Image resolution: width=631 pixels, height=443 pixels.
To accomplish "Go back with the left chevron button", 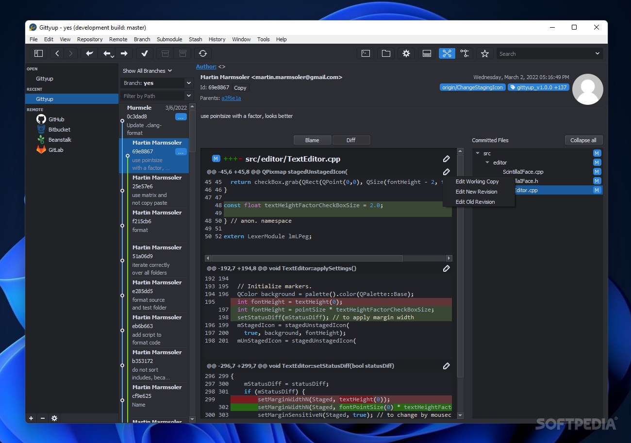I will coord(57,53).
